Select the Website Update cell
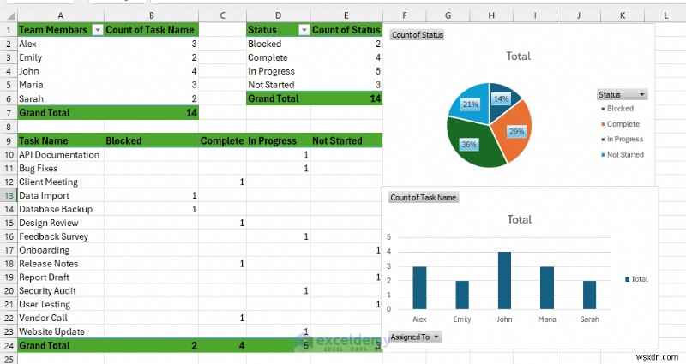Screen dimensions: 686x364 pos(61,331)
